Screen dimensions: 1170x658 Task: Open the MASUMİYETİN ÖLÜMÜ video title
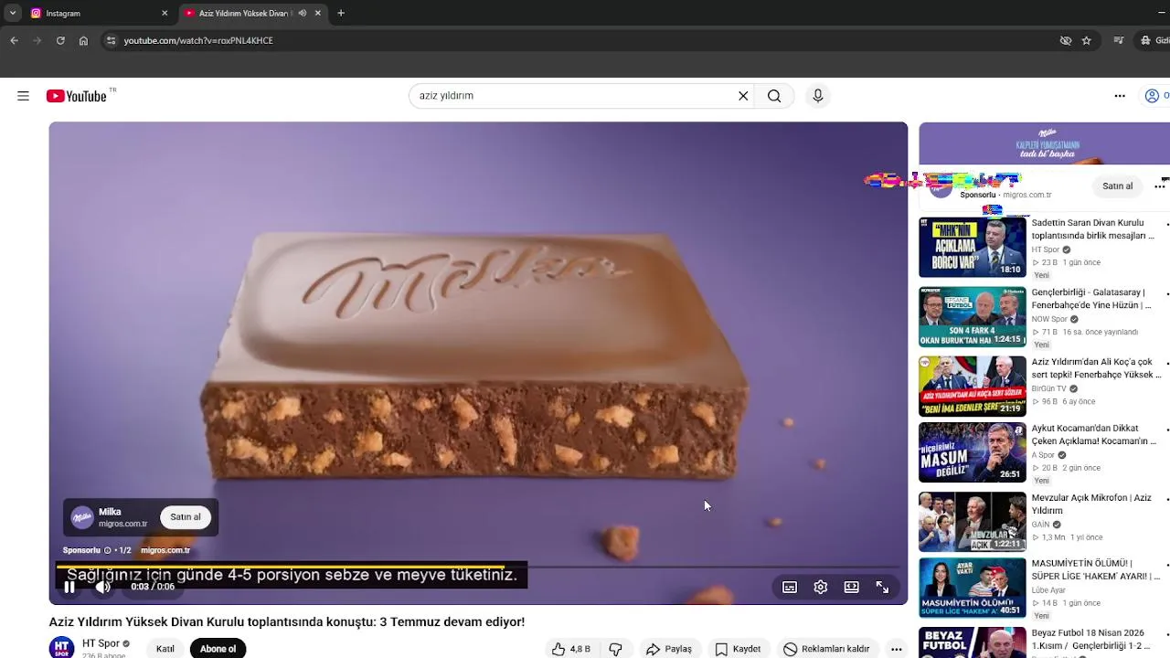(x=1095, y=569)
